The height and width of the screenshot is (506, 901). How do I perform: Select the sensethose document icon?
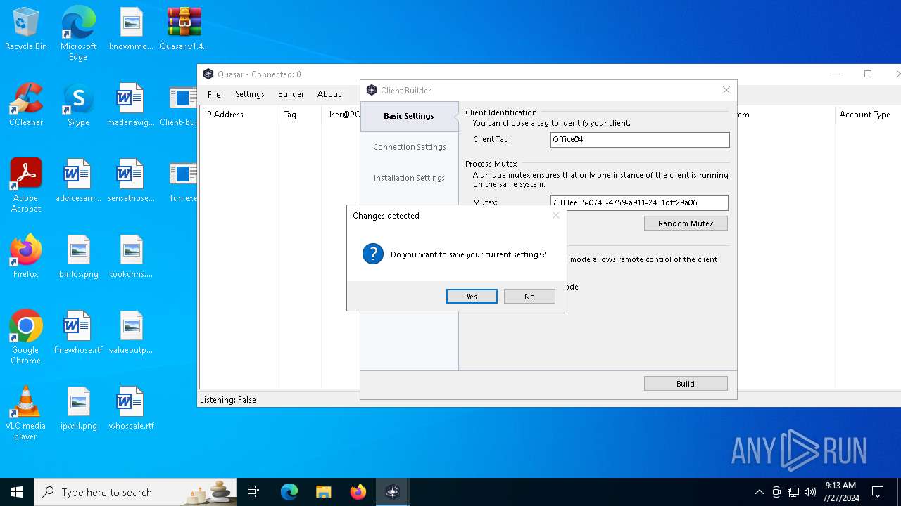(x=131, y=181)
